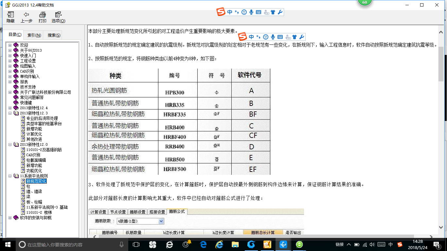Click the microphone icon in taskbar search
Viewport: 447px width, 251px height.
point(122,244)
